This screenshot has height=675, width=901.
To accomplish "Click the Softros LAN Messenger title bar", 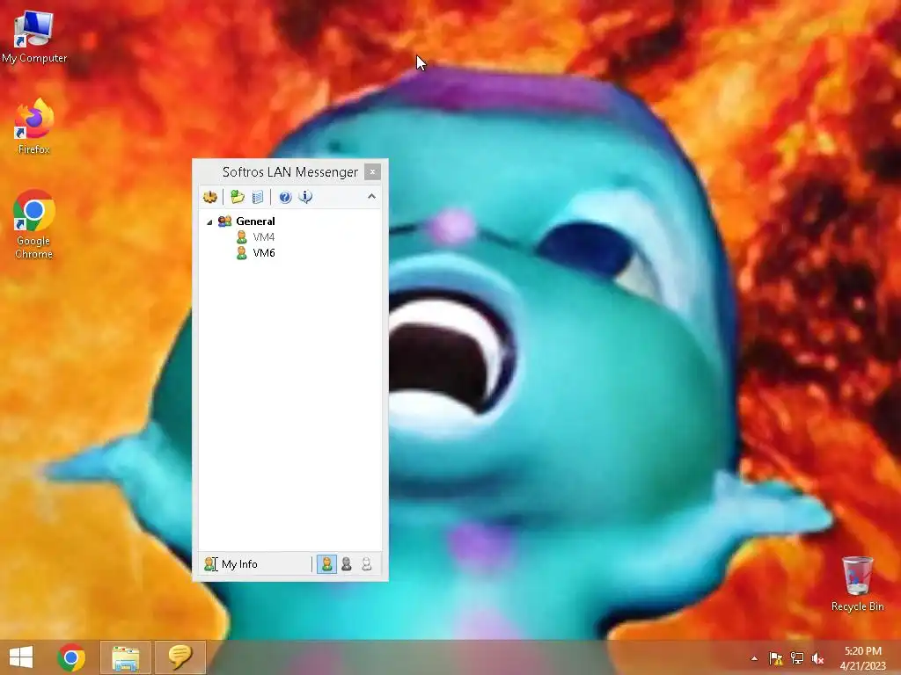I will pyautogui.click(x=290, y=171).
